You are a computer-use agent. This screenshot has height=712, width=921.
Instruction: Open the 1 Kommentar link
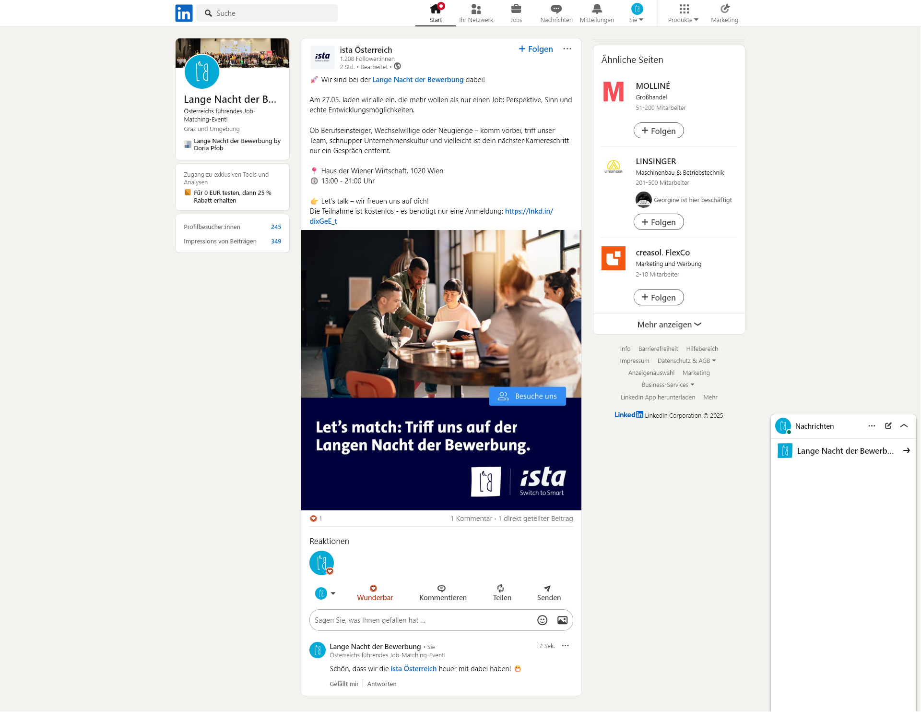[471, 519]
